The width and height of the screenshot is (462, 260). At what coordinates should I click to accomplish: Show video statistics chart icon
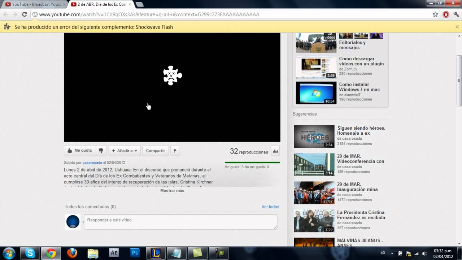275,151
